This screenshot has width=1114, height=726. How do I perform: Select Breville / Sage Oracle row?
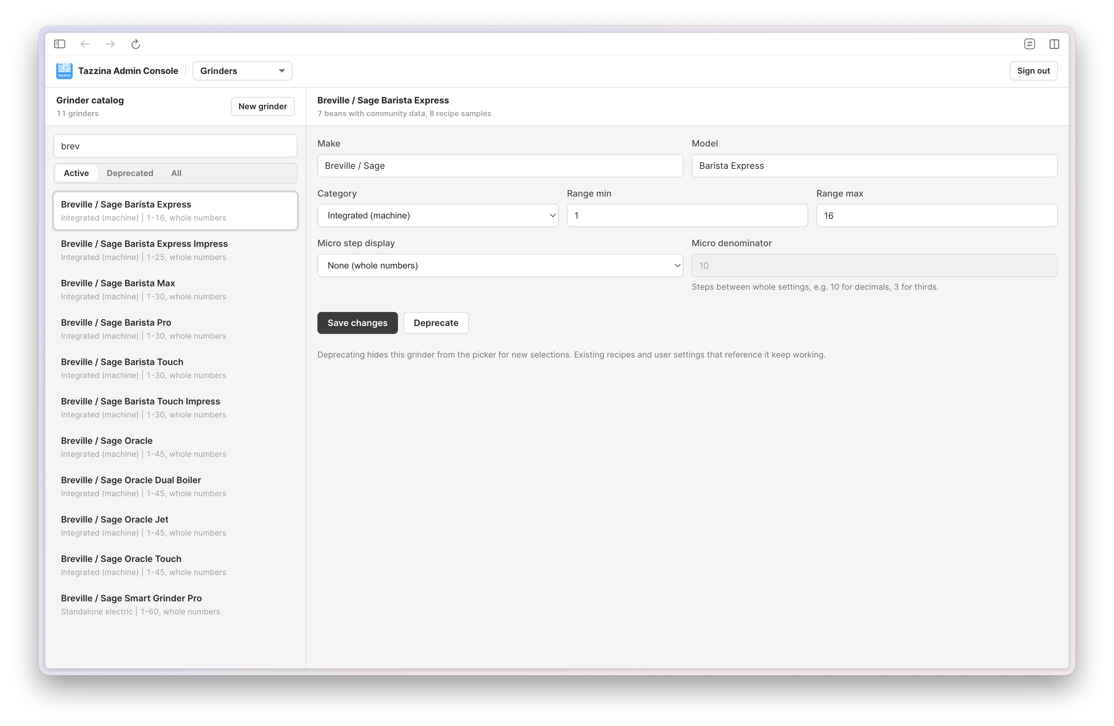click(x=175, y=447)
